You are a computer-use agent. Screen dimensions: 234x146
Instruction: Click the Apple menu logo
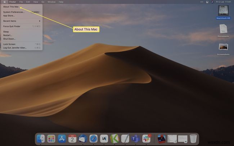(x=4, y=2)
